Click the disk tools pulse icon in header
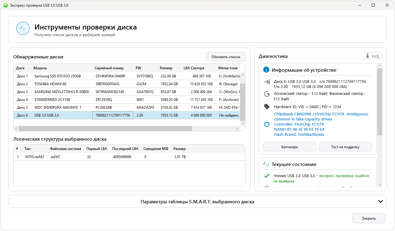 (x=23, y=29)
